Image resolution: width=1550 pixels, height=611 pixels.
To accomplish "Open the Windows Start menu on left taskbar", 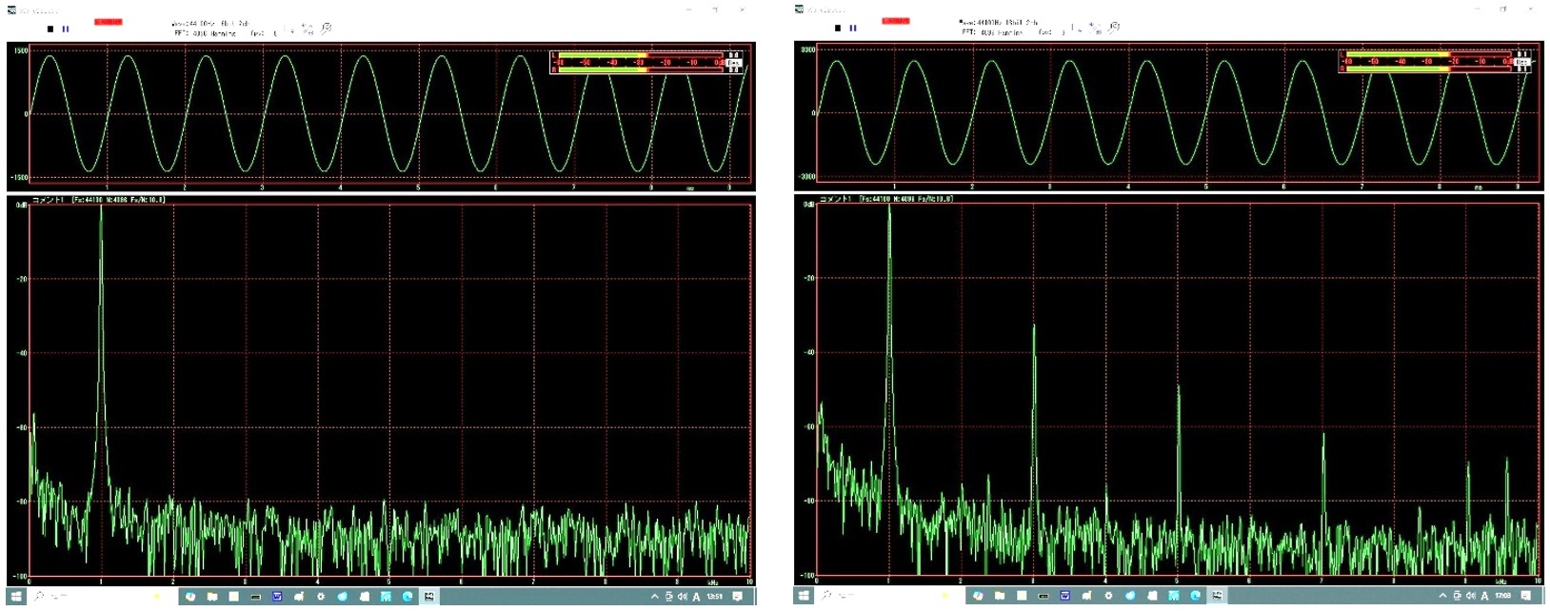I will [x=16, y=597].
